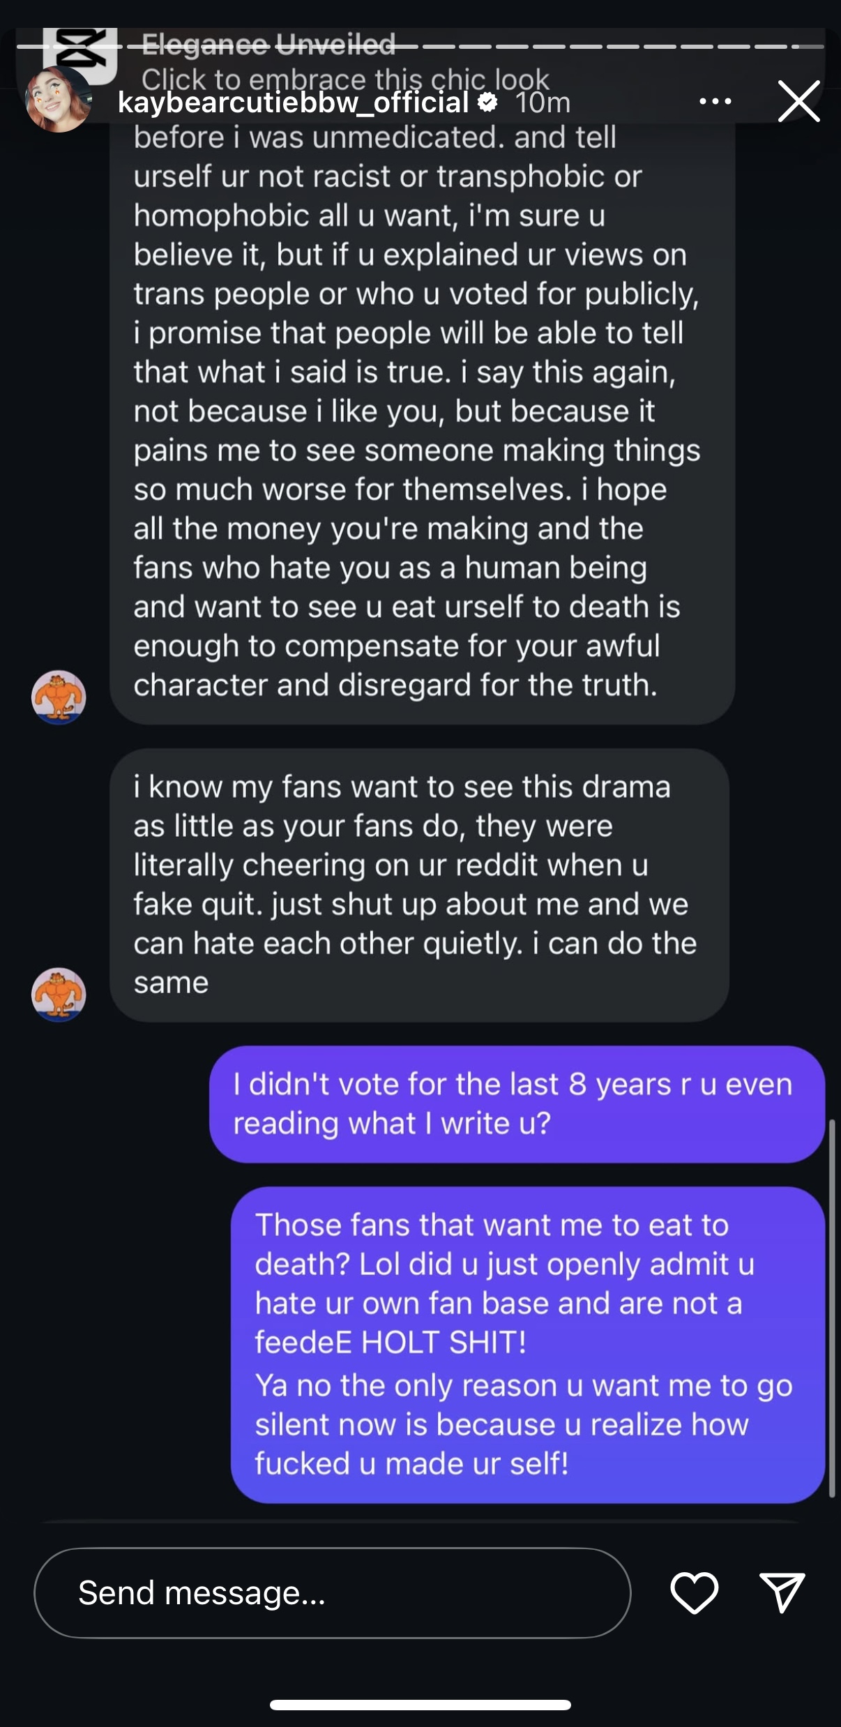Tap the purple 'Those fans that want' bubble
Viewport: 841px width, 1727px height.
[x=528, y=1344]
